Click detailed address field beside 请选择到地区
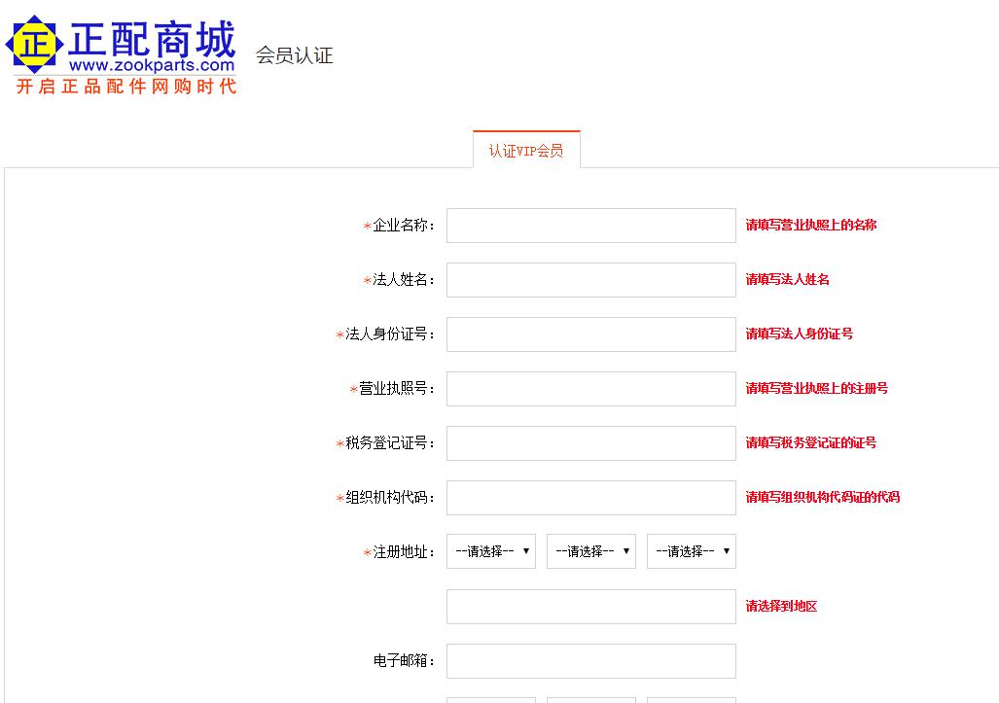This screenshot has height=703, width=999. 591,607
